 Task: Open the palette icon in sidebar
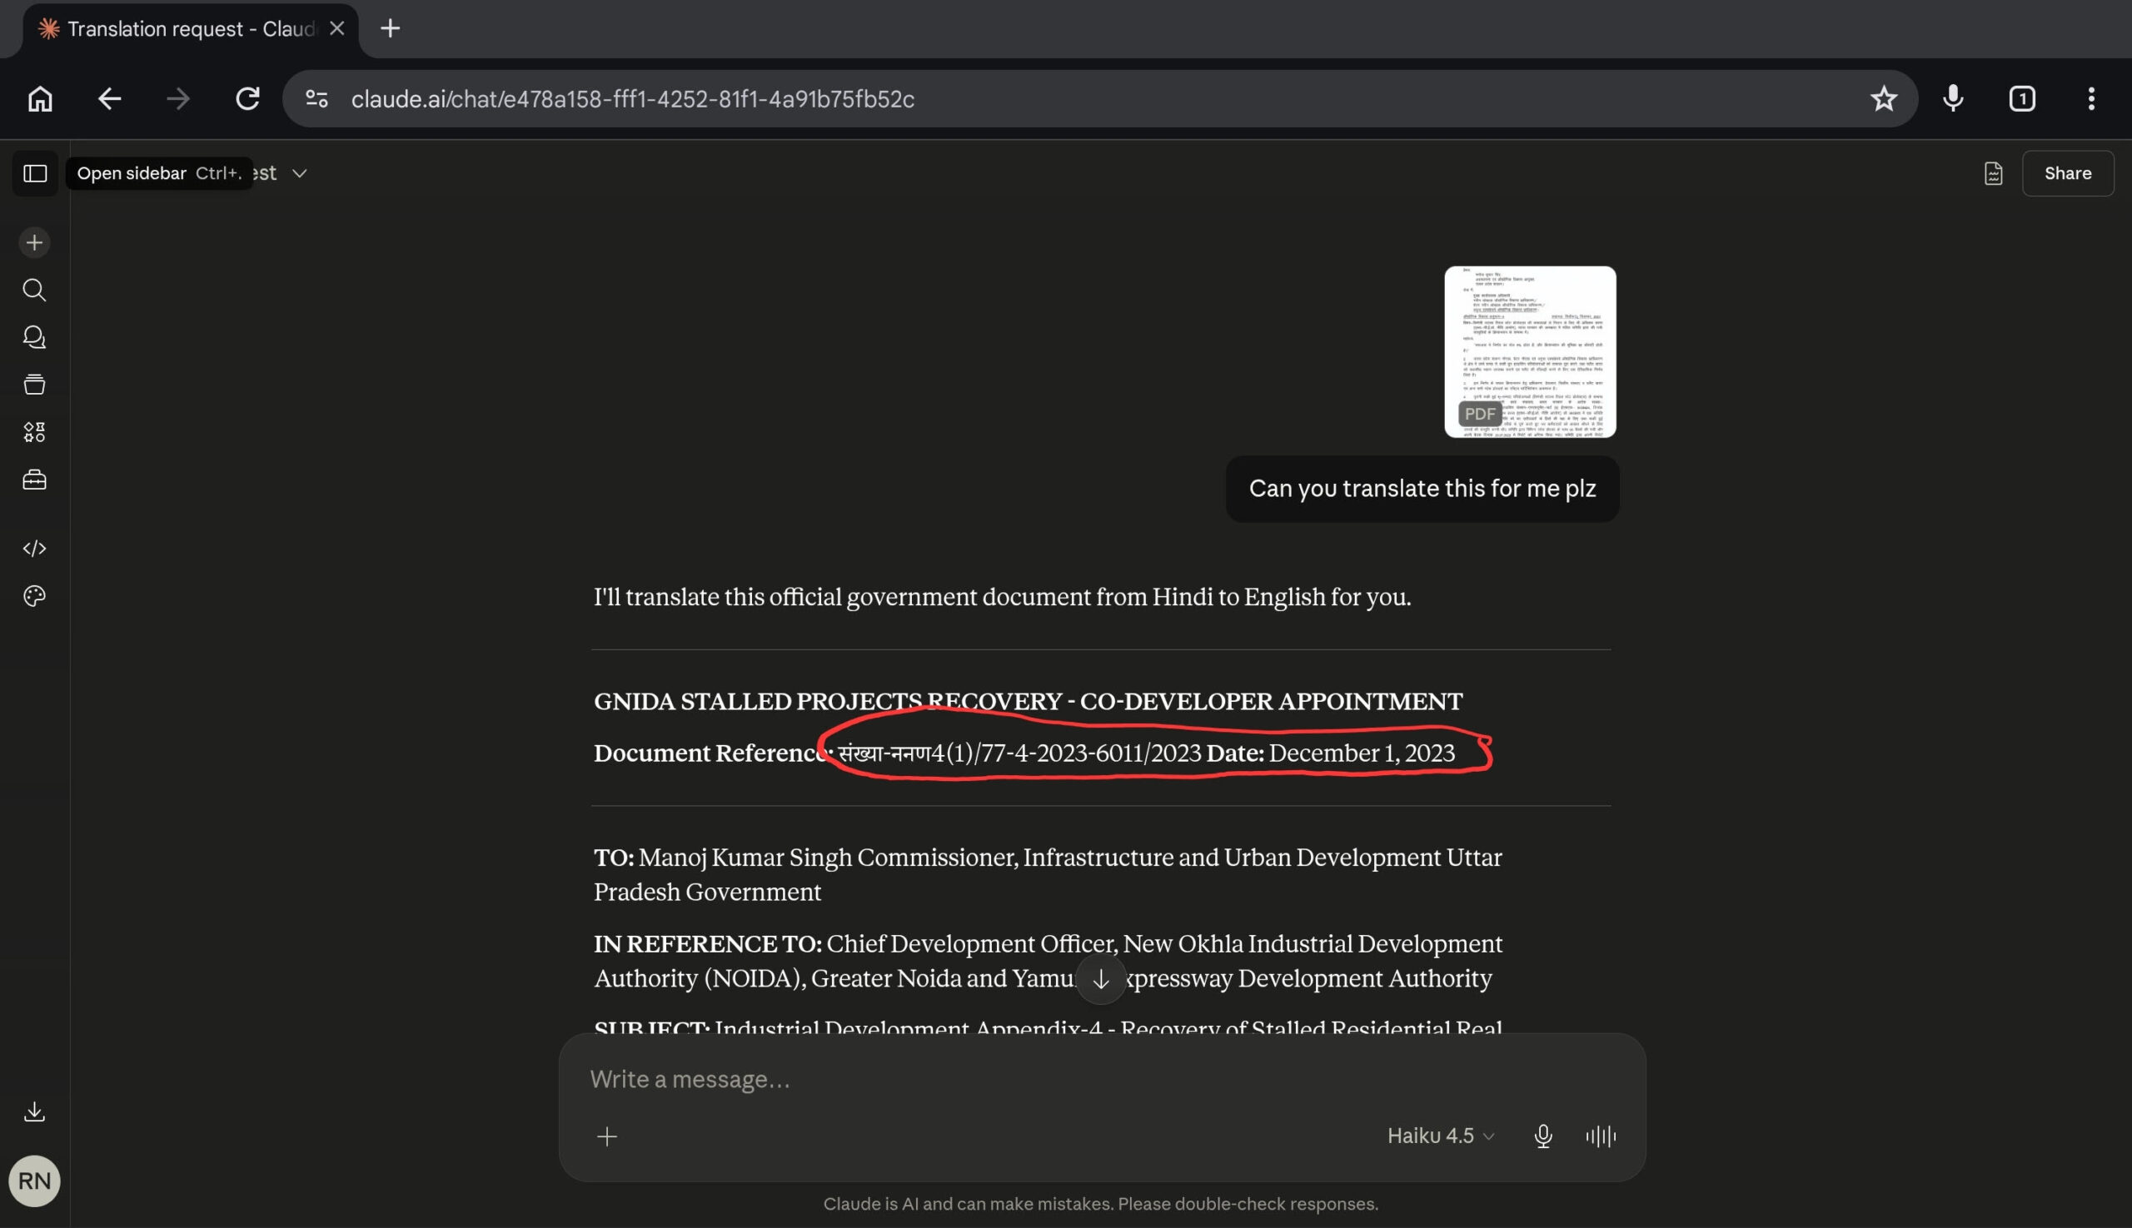point(35,596)
